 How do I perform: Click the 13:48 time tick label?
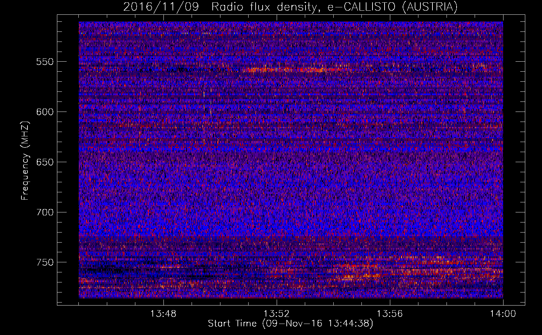tap(163, 314)
